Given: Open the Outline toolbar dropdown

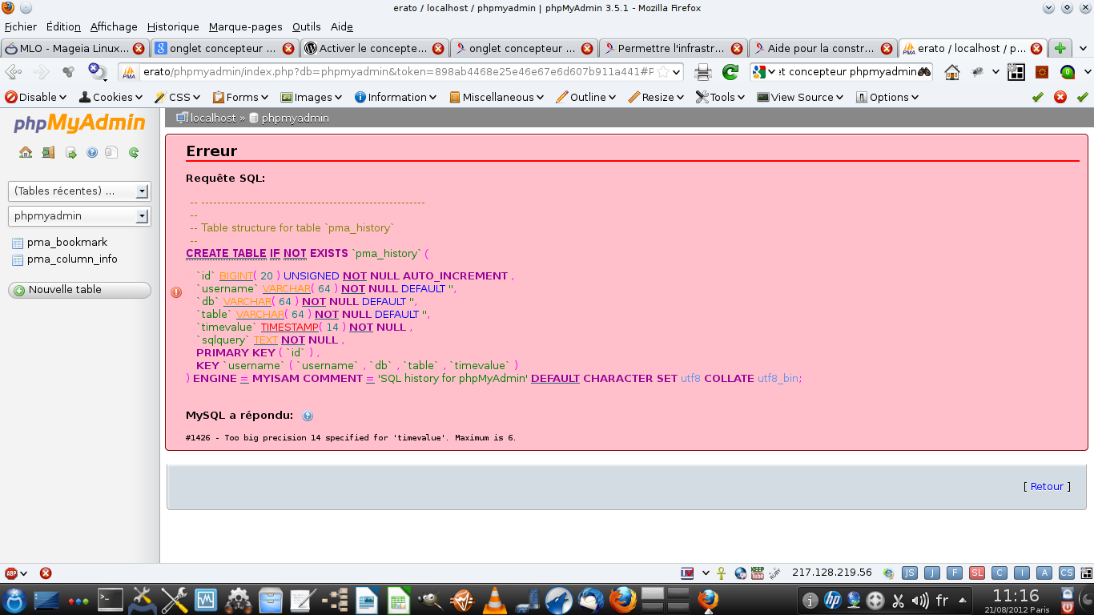Looking at the screenshot, I should click(587, 97).
